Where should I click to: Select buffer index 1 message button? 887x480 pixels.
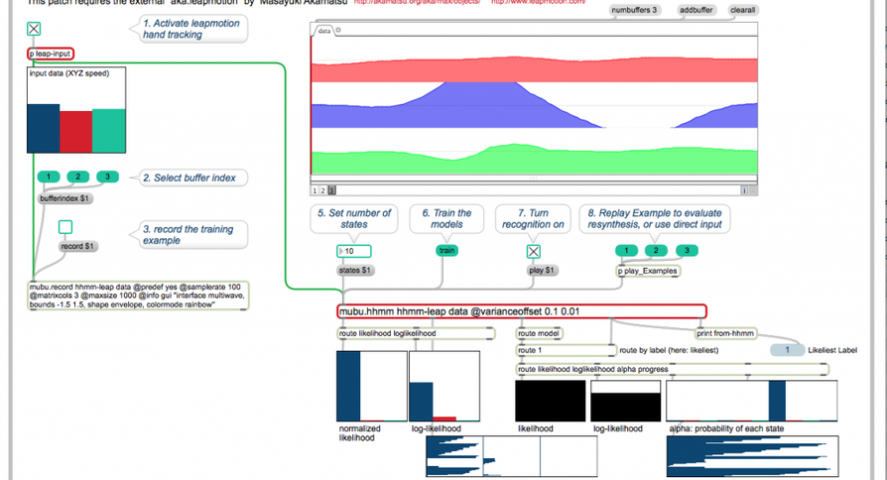49,177
